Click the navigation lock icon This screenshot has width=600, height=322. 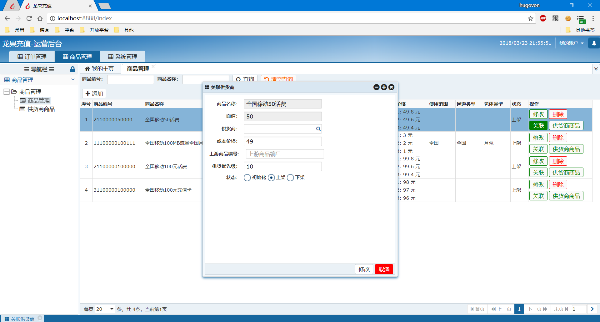[72, 69]
